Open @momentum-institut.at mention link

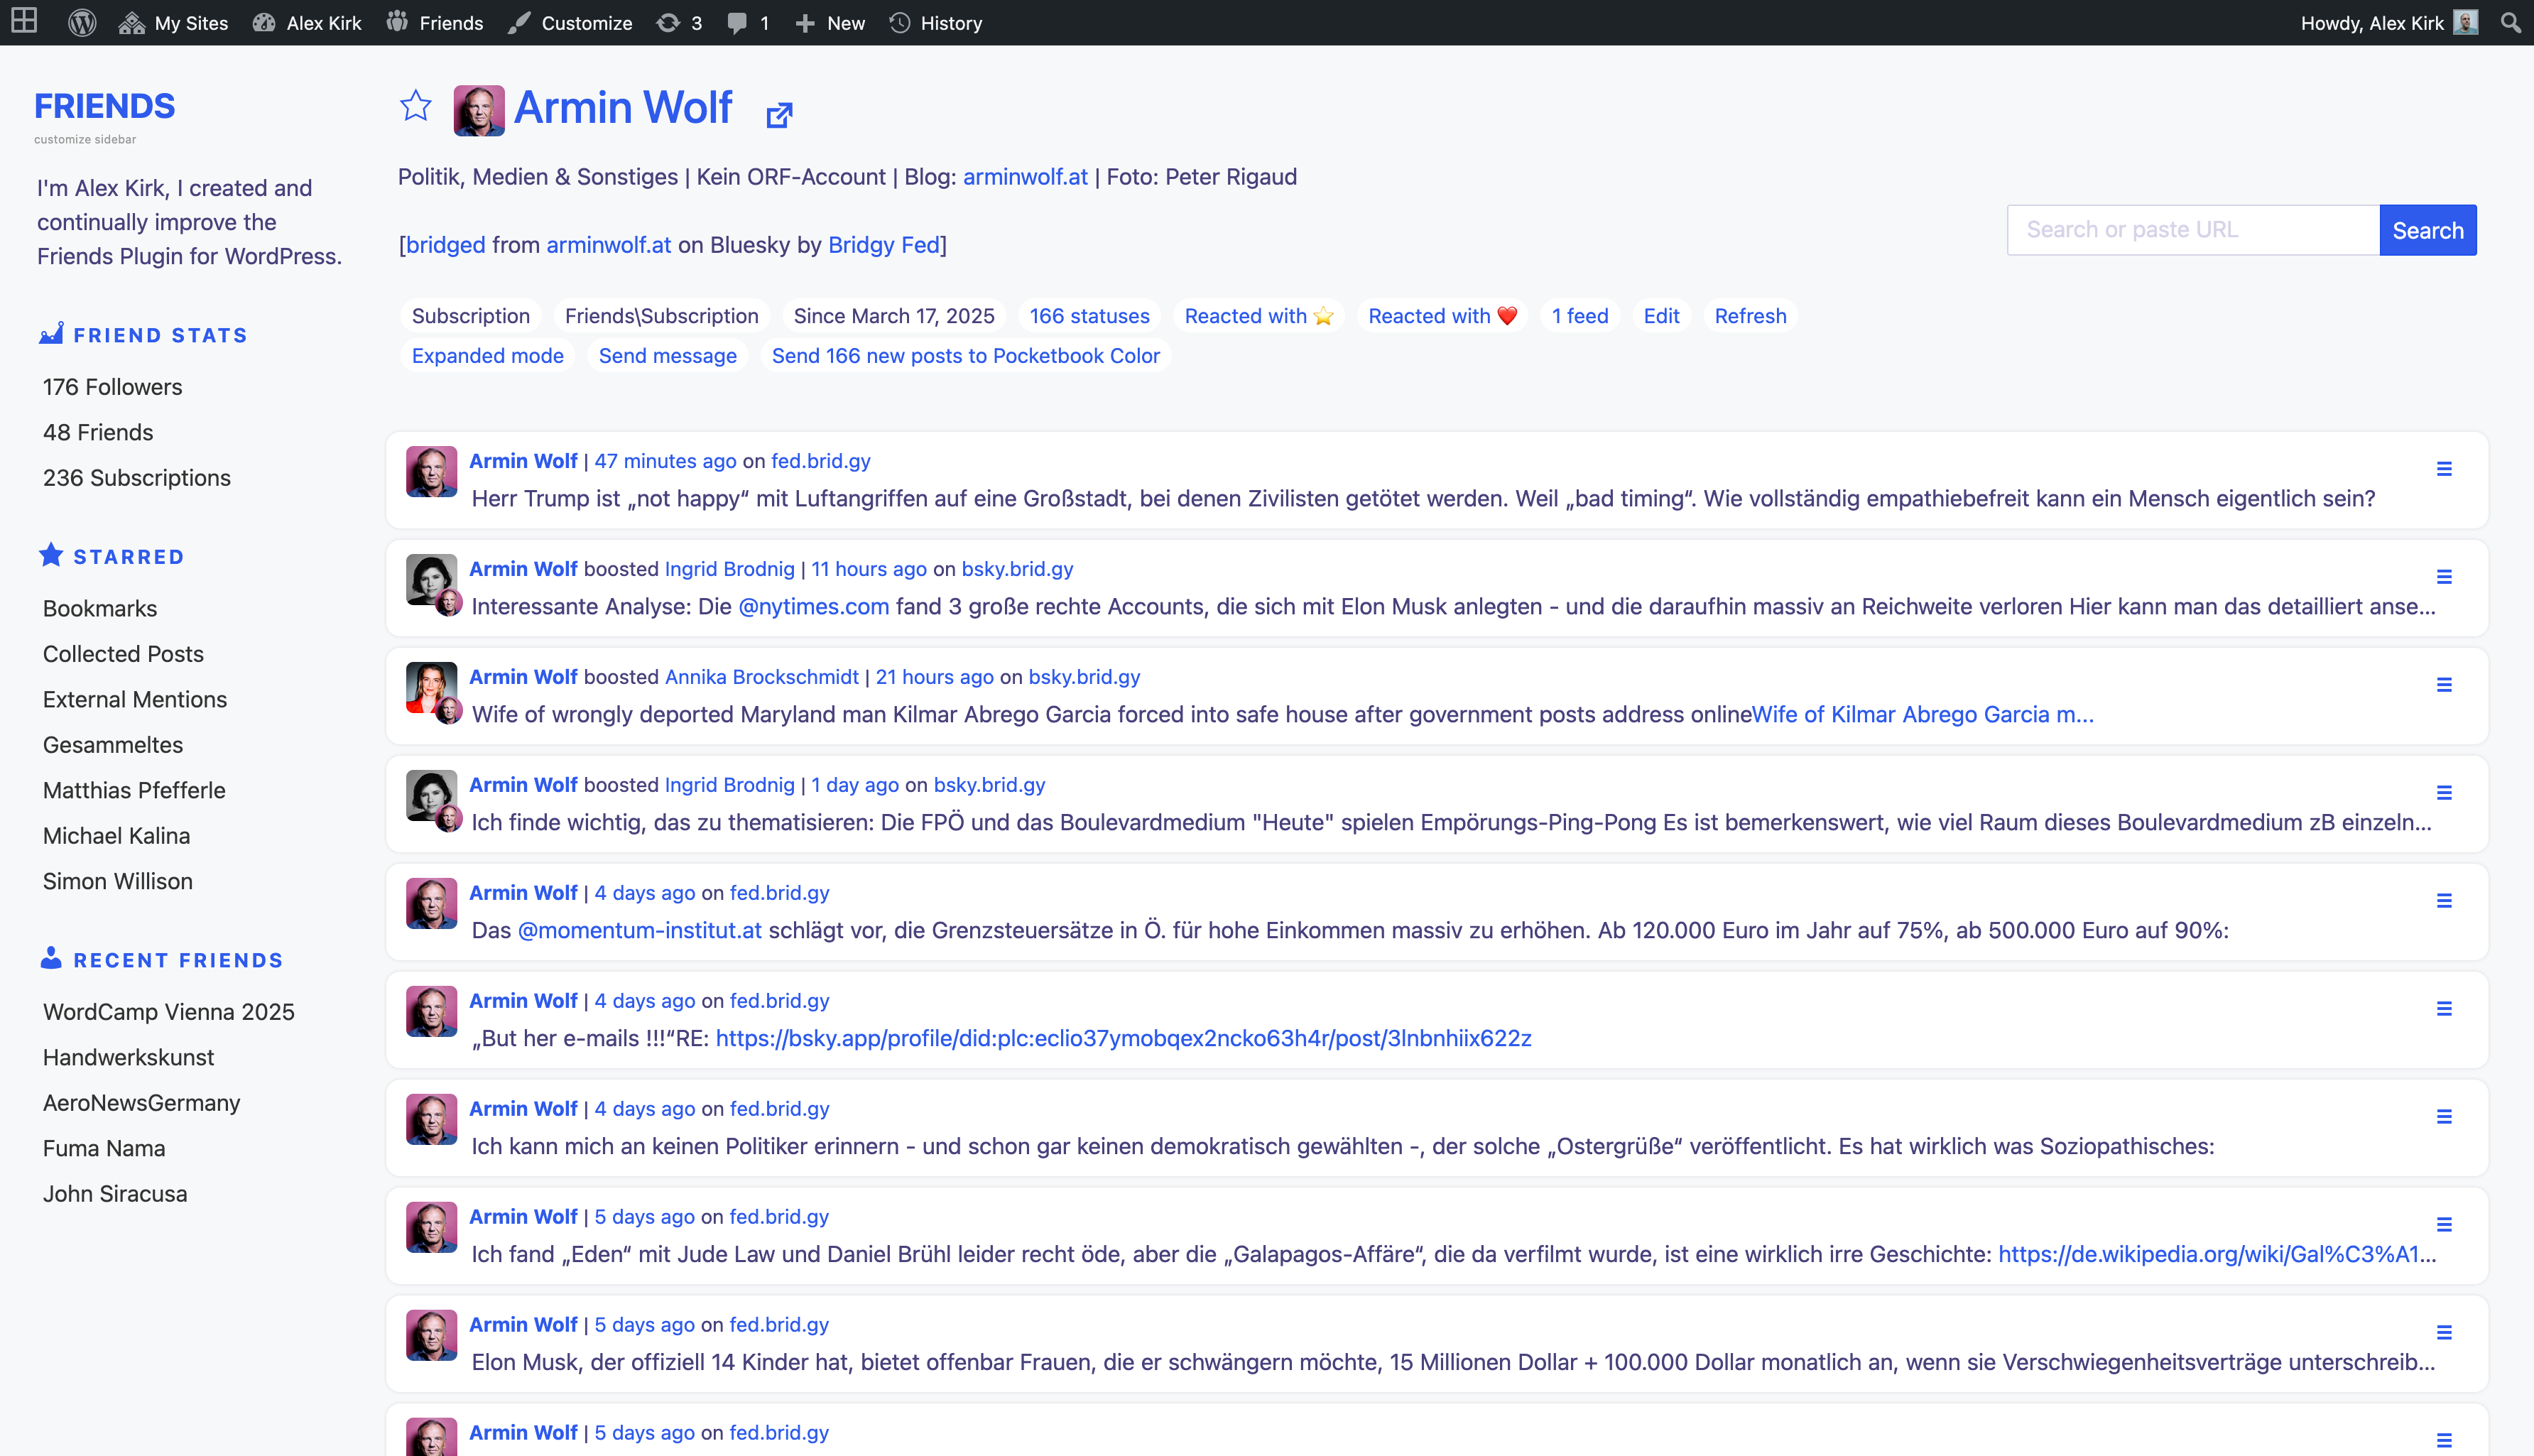640,931
